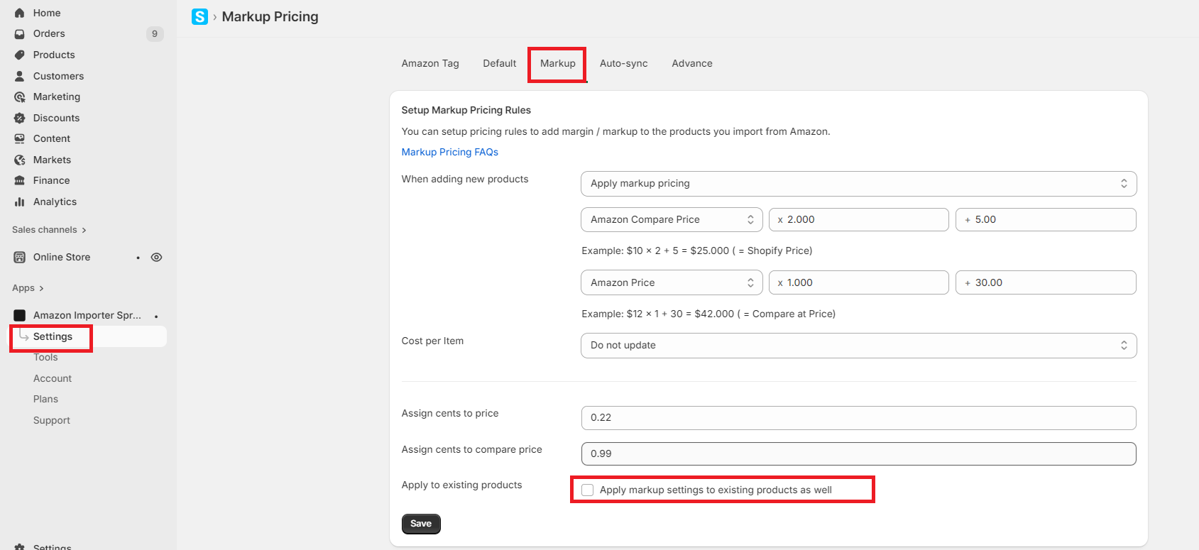This screenshot has height=550, width=1199.
Task: Tick Apply markup settings to existing products
Action: pos(587,490)
